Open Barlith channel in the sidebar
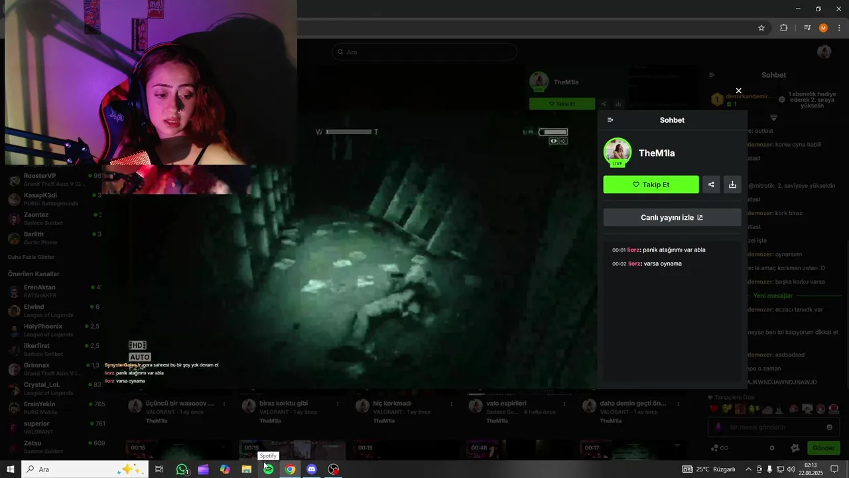The image size is (849, 478). point(54,238)
